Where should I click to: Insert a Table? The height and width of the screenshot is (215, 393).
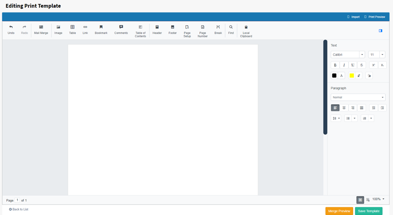72,30
